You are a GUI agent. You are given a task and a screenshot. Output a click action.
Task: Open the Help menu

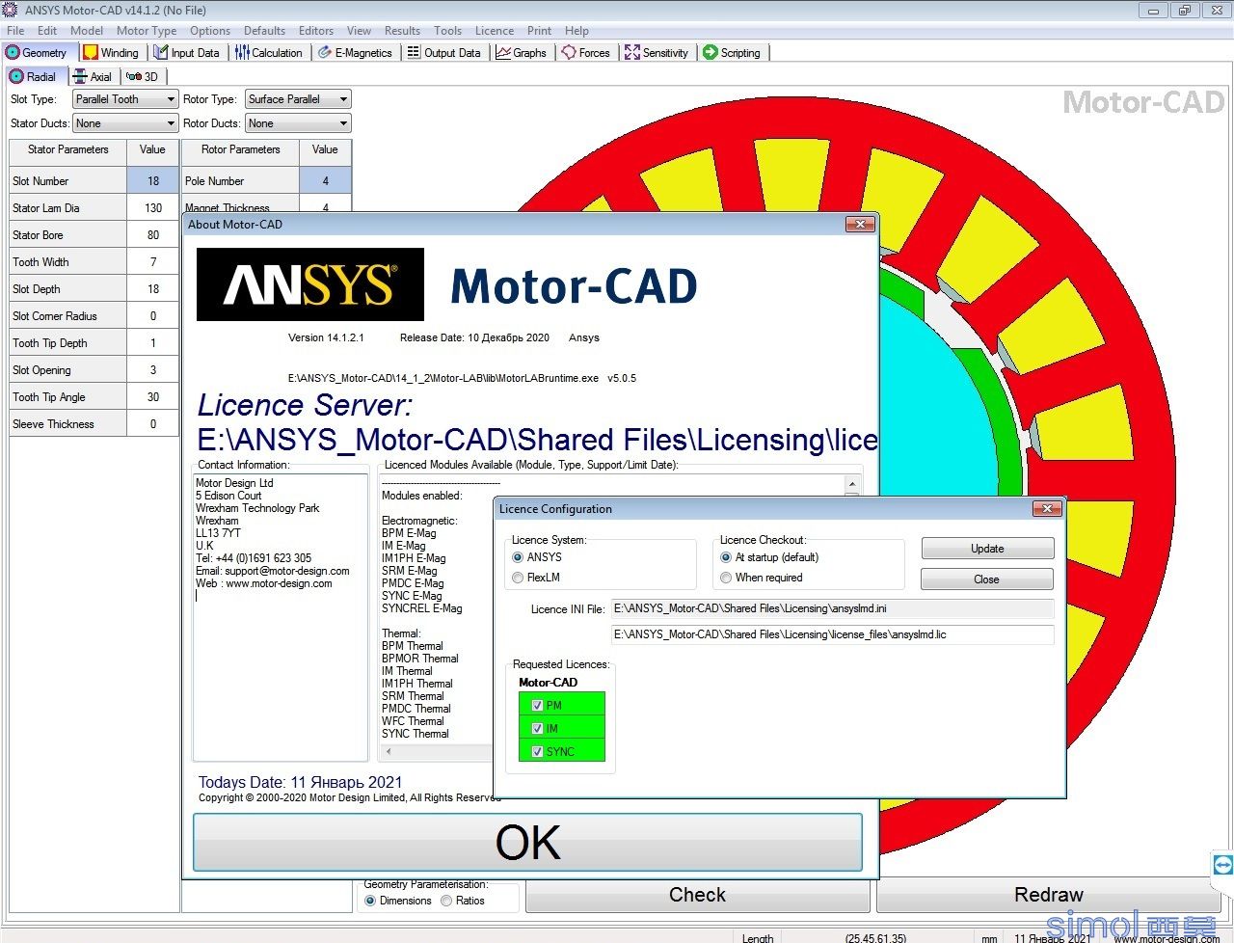(577, 31)
